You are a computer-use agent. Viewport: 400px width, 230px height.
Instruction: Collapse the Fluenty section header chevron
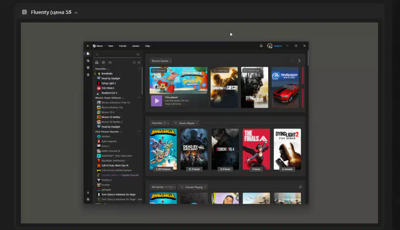[76, 12]
